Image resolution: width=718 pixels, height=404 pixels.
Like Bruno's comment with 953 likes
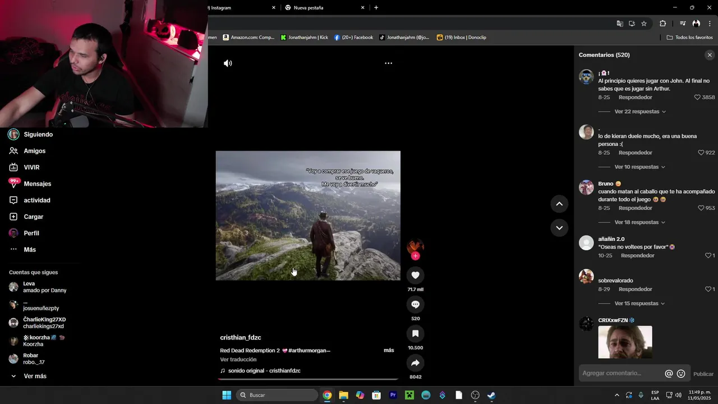[x=701, y=208]
